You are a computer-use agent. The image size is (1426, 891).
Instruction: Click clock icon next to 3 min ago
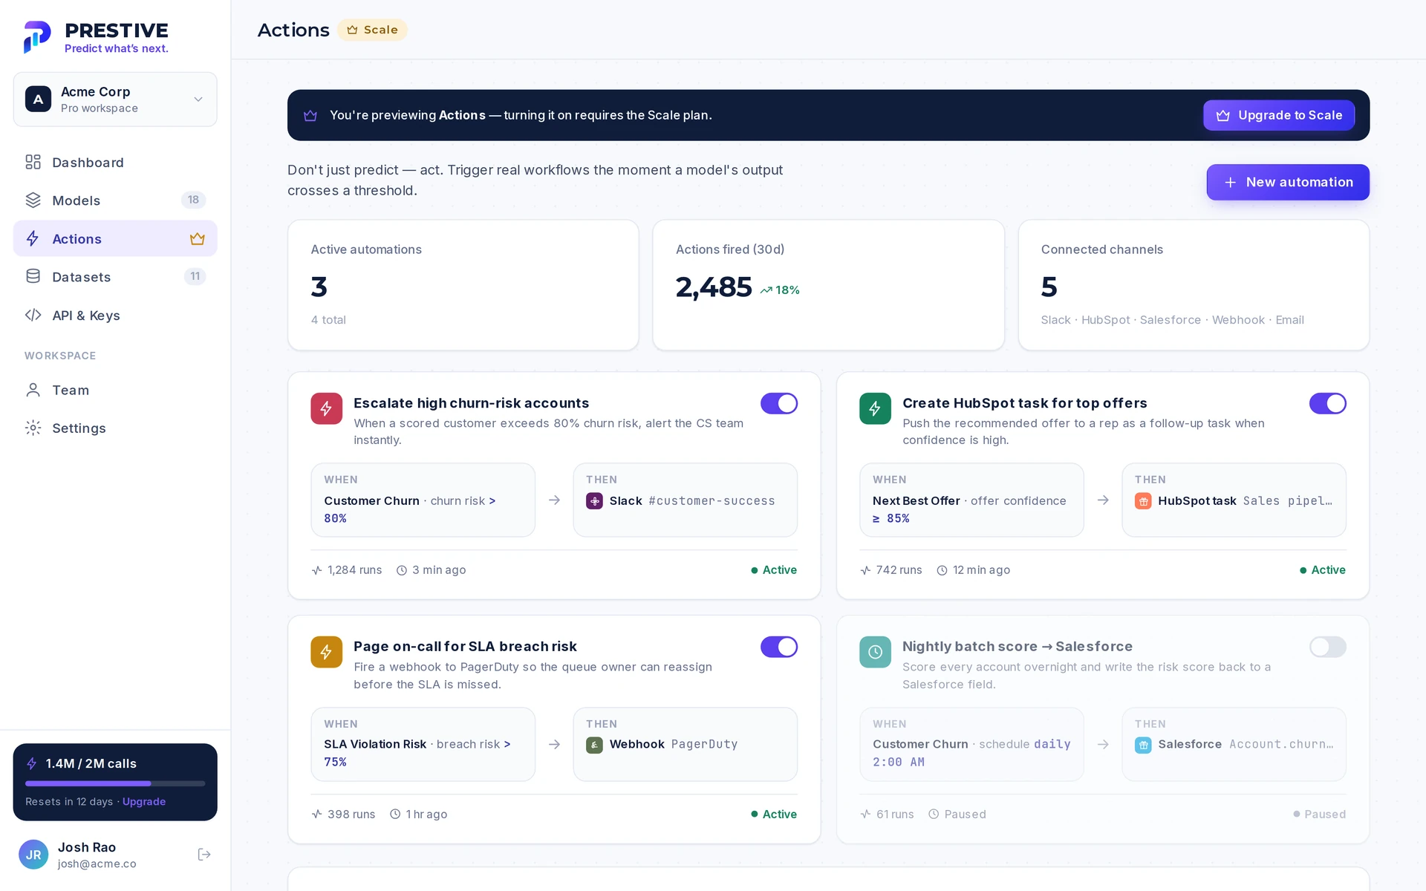pos(402,570)
